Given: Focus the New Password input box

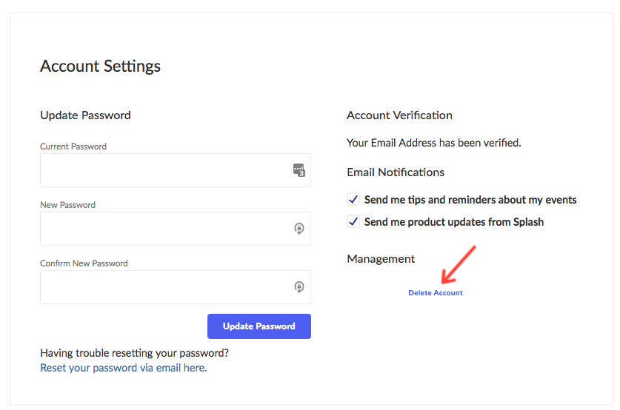Looking at the screenshot, I should coord(176,229).
